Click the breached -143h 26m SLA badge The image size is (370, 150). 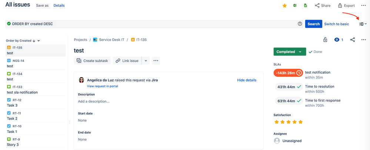pos(288,73)
